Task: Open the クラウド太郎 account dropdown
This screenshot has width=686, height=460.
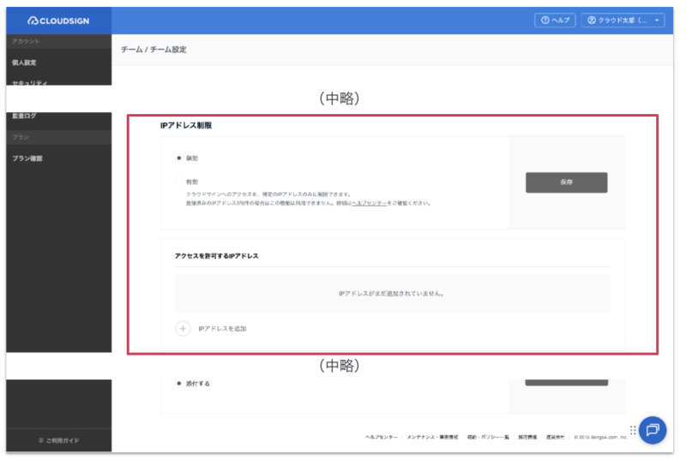Action: click(x=623, y=21)
